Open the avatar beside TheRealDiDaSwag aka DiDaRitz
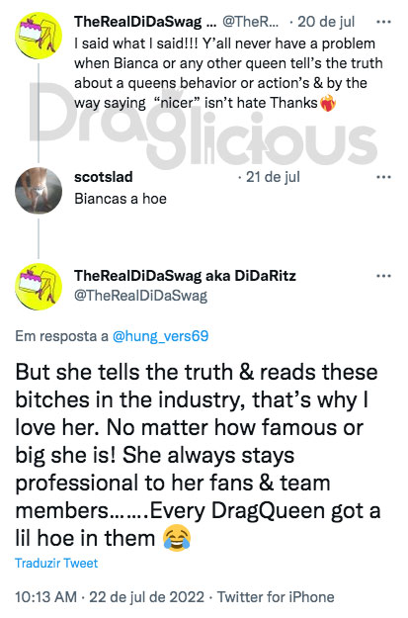Screen dimensions: 408x618 [x=39, y=287]
